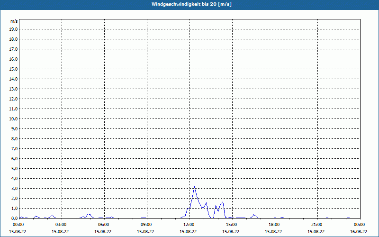Pick the '1,0' y-axis tick label

coord(14,208)
